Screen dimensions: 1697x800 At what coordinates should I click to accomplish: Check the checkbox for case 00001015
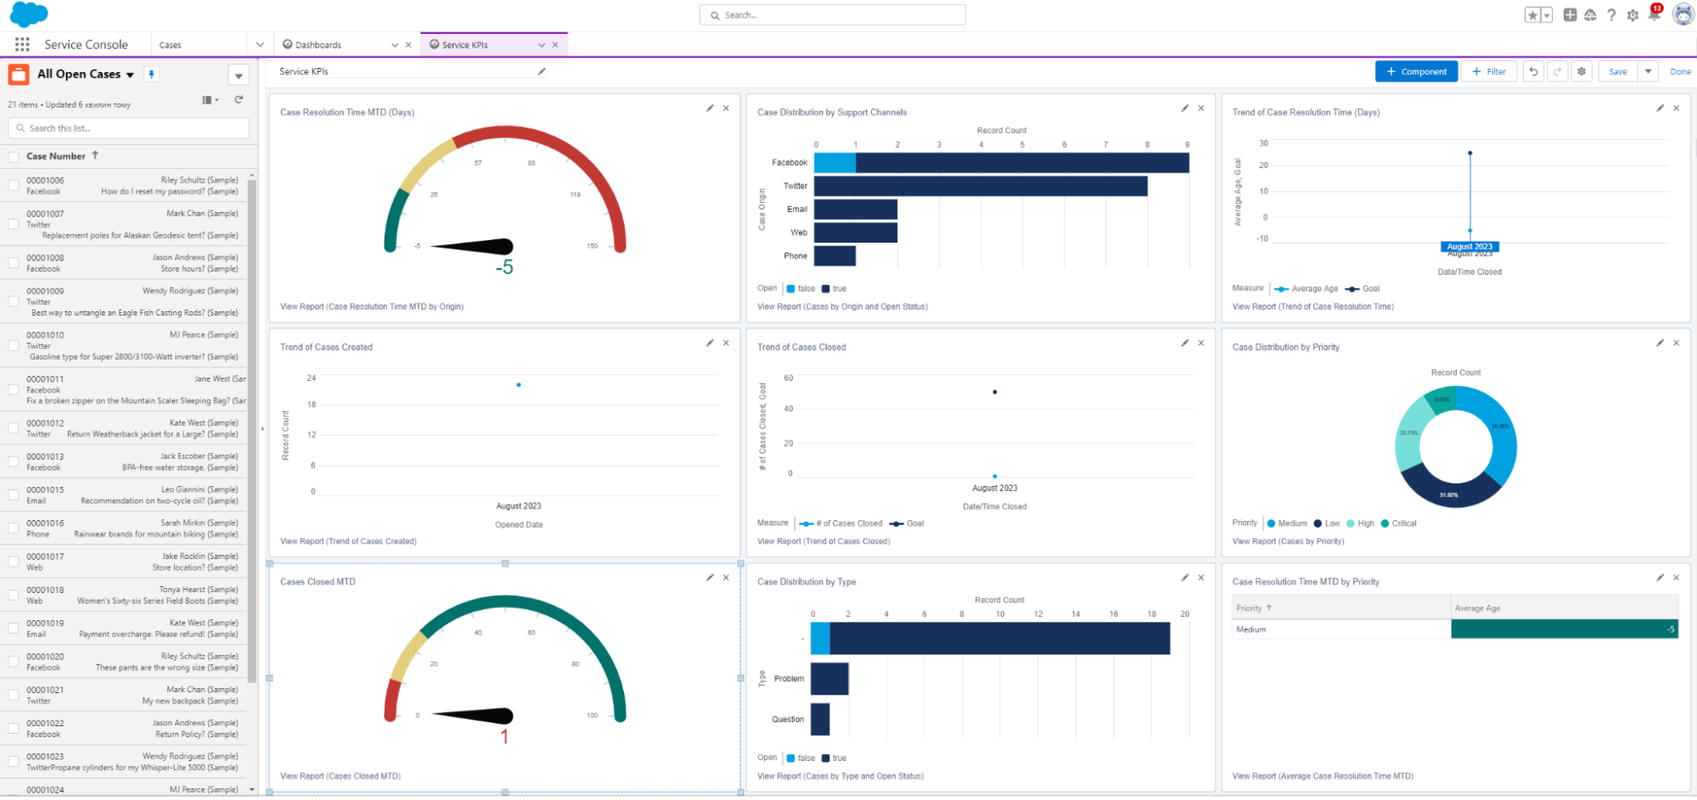tap(13, 495)
